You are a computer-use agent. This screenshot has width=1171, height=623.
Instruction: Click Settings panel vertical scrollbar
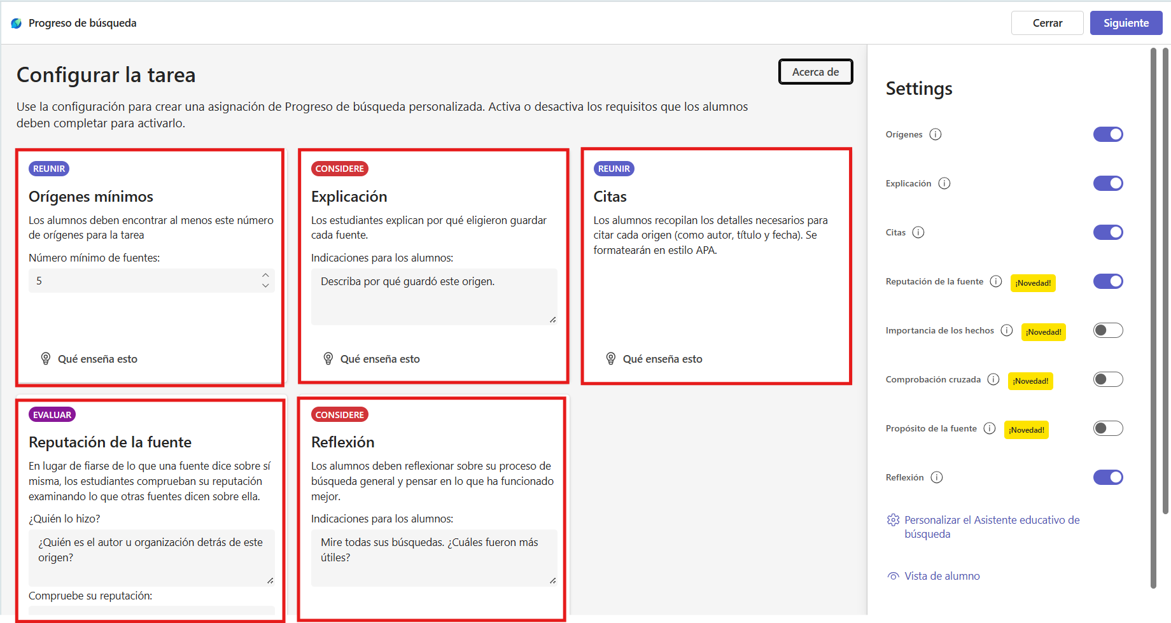[x=1153, y=318]
